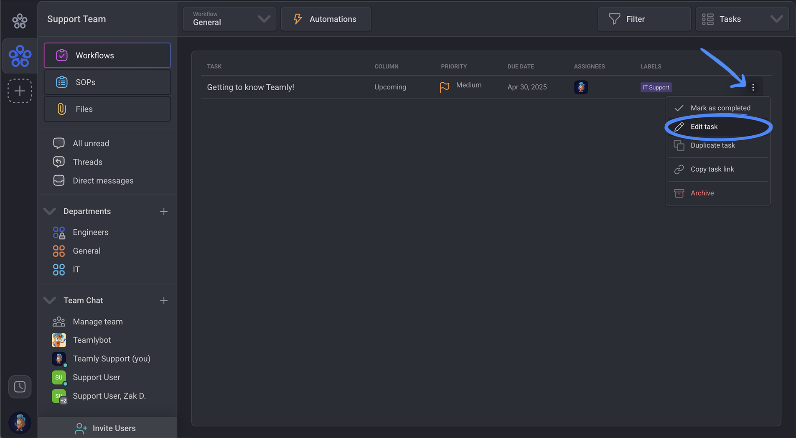
Task: Collapse the Departments section
Action: [50, 211]
